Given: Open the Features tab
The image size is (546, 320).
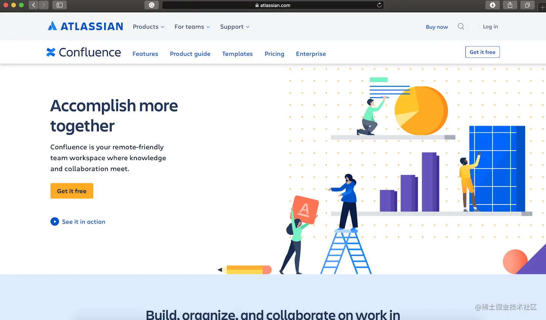Looking at the screenshot, I should pos(145,54).
